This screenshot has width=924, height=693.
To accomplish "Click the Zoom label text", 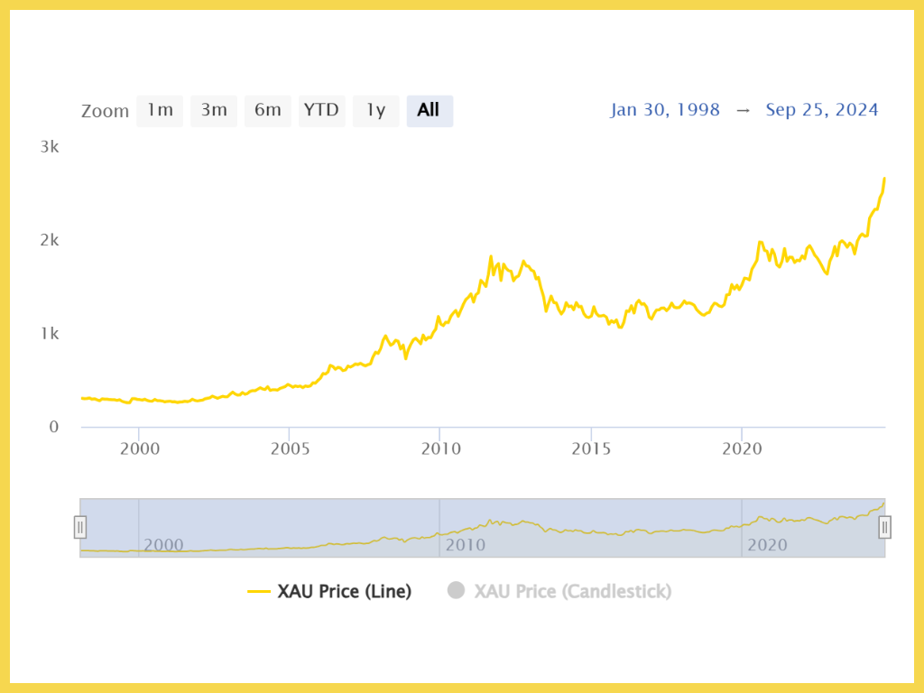I will click(105, 112).
